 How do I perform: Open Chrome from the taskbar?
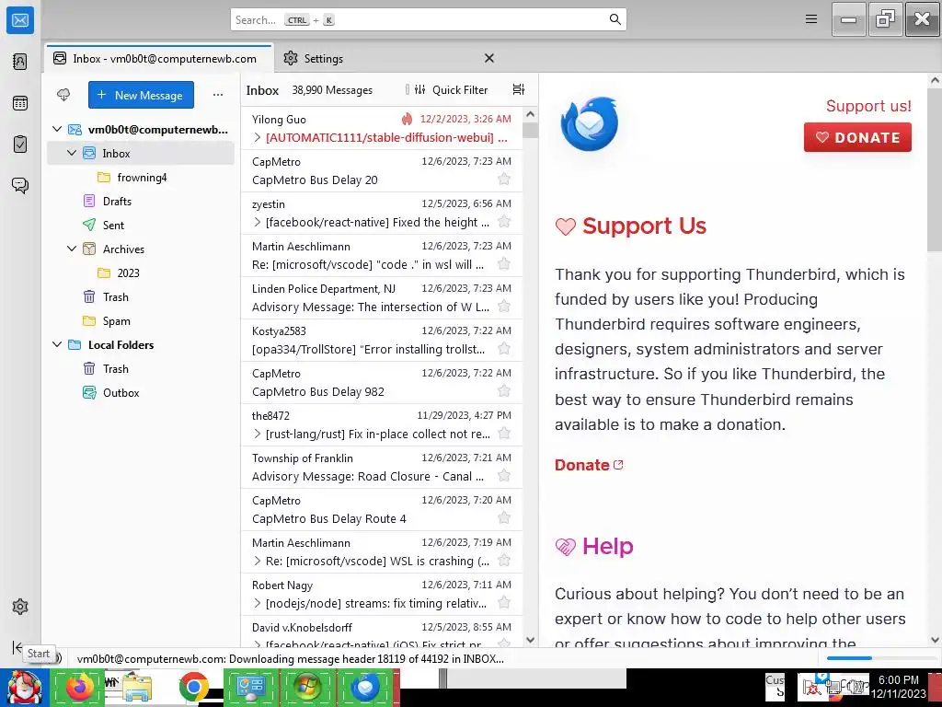[x=193, y=687]
